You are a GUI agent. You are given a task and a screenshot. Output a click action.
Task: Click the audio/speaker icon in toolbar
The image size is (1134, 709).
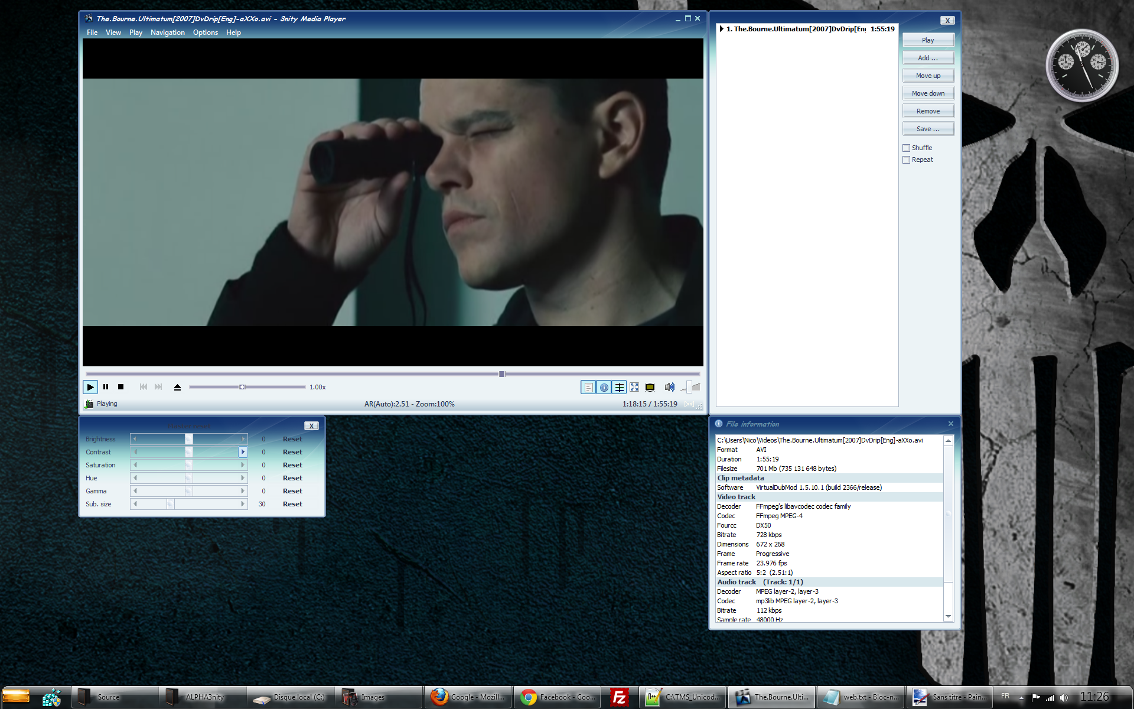pos(669,386)
